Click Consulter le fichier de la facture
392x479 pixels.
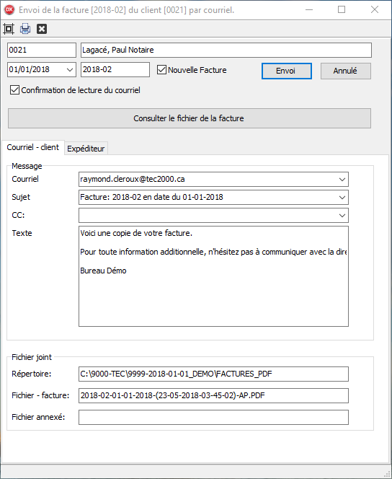190,118
